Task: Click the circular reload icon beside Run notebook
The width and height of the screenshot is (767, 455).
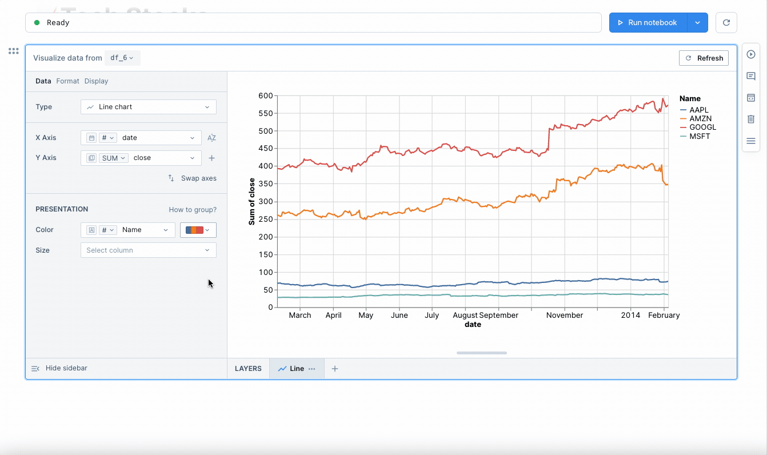Action: (x=726, y=23)
